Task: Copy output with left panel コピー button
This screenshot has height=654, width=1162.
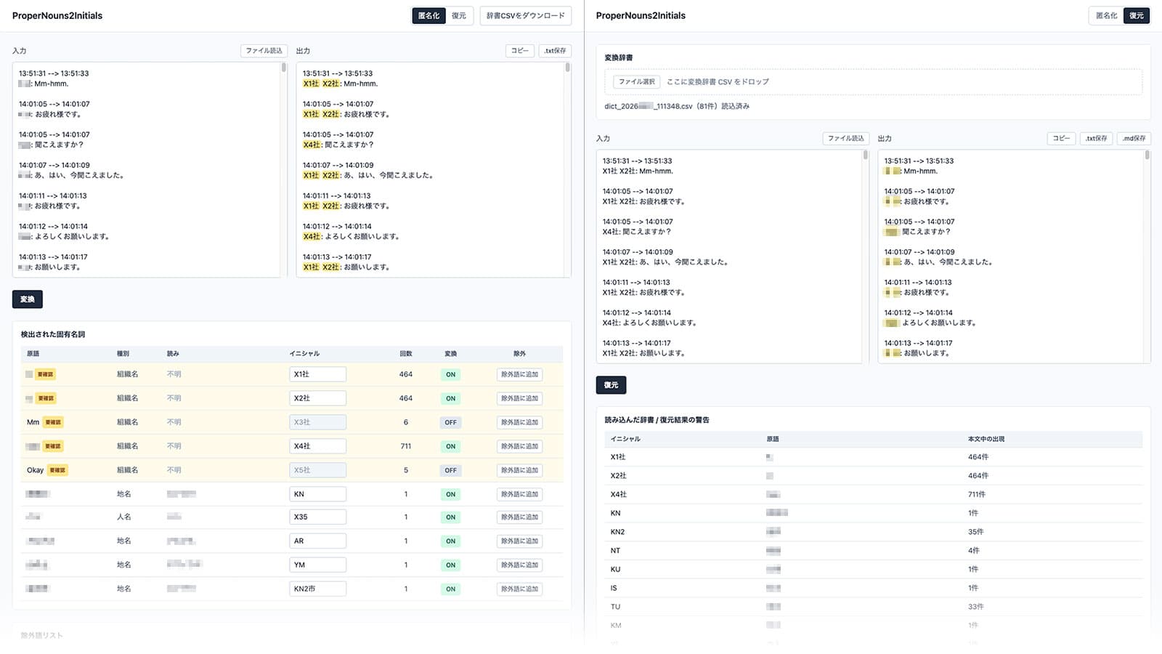Action: coord(520,51)
